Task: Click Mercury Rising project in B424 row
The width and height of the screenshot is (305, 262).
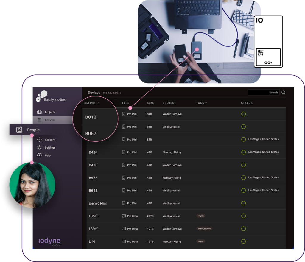Action: click(172, 152)
